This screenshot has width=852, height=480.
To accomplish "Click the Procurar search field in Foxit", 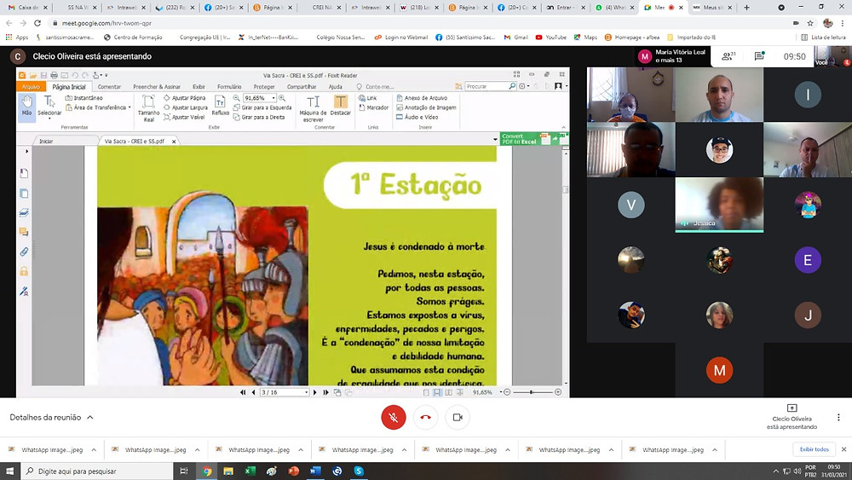I will point(486,86).
